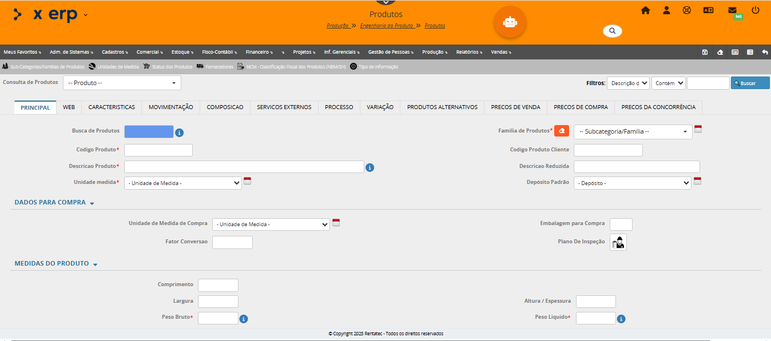Click the power logout icon
This screenshot has height=341, width=771.
(x=756, y=10)
